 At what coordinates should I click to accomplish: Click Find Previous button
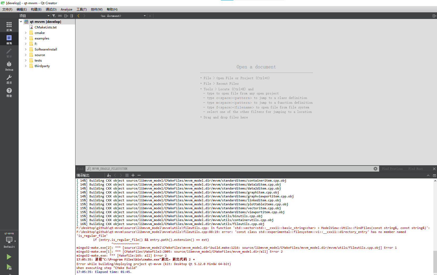[392, 169]
